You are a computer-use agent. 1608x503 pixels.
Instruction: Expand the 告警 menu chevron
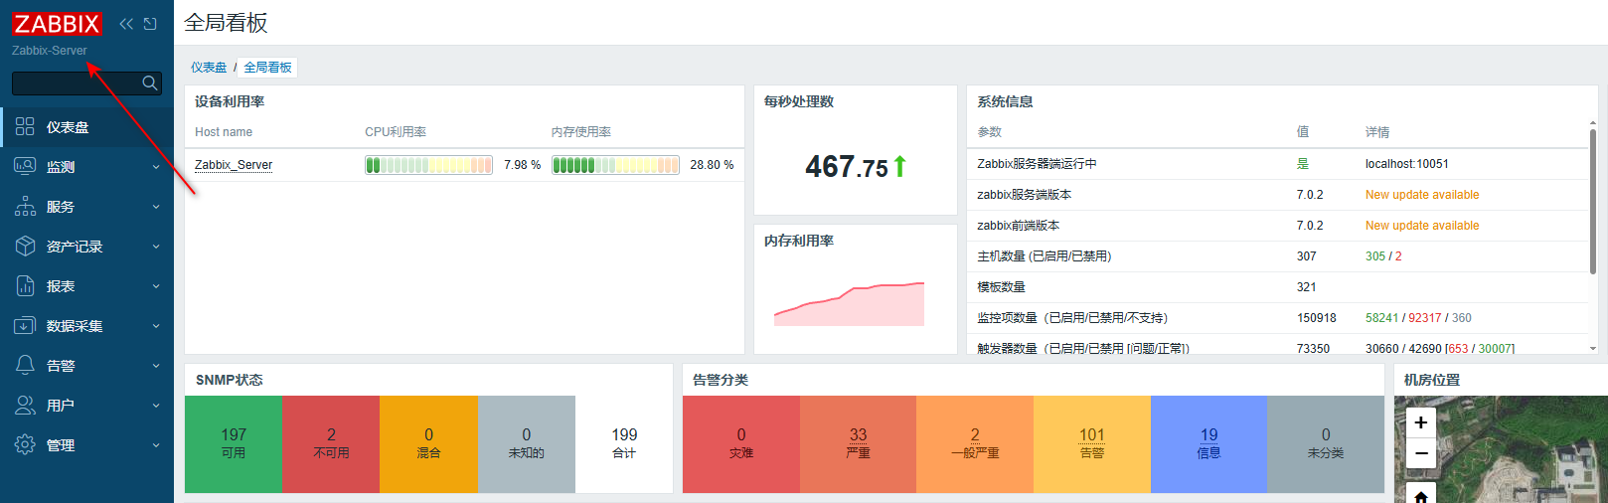click(156, 366)
